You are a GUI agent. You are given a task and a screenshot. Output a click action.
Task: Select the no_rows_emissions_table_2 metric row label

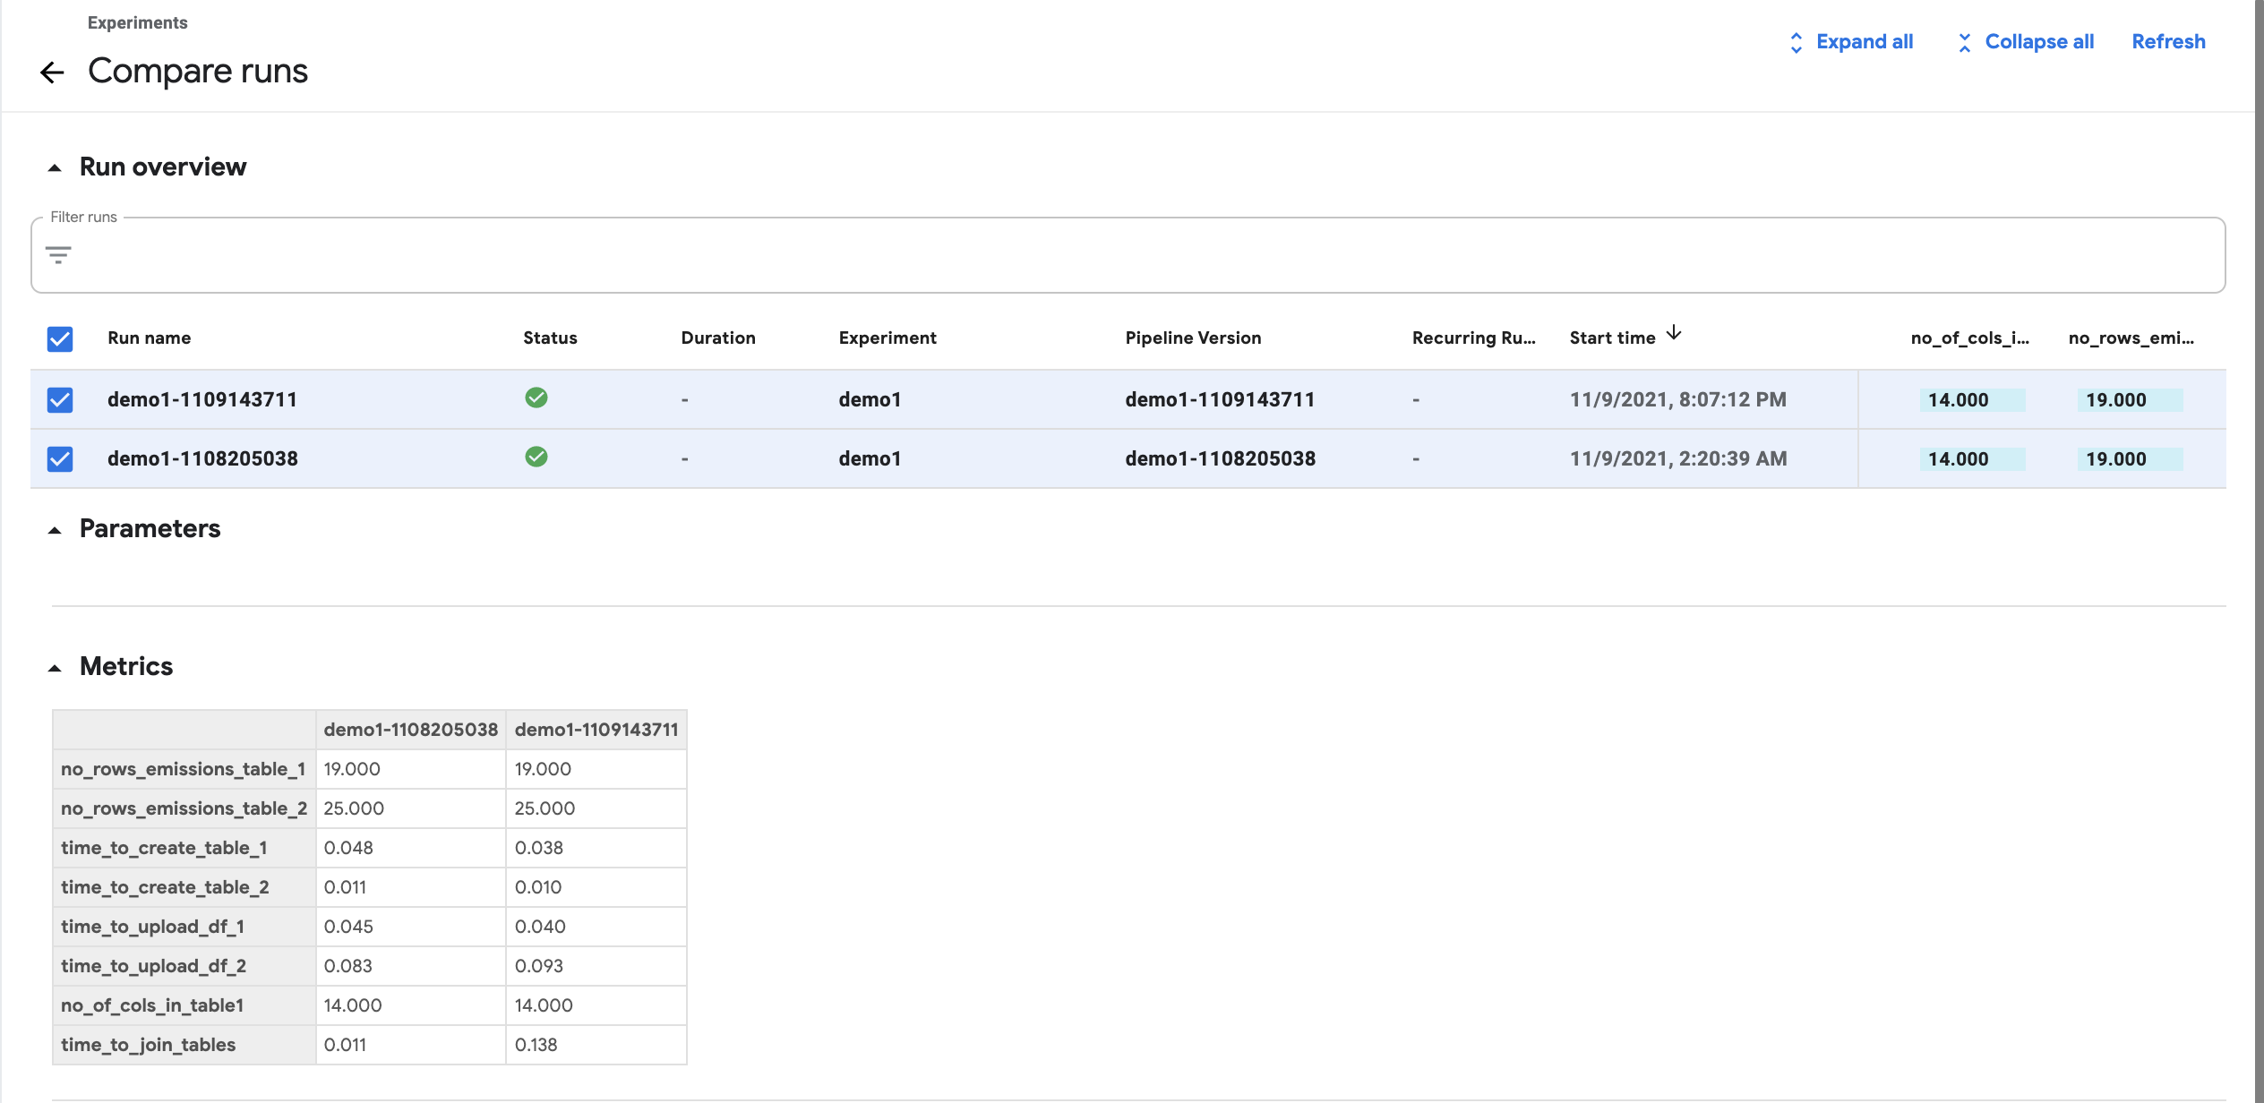pyautogui.click(x=184, y=808)
